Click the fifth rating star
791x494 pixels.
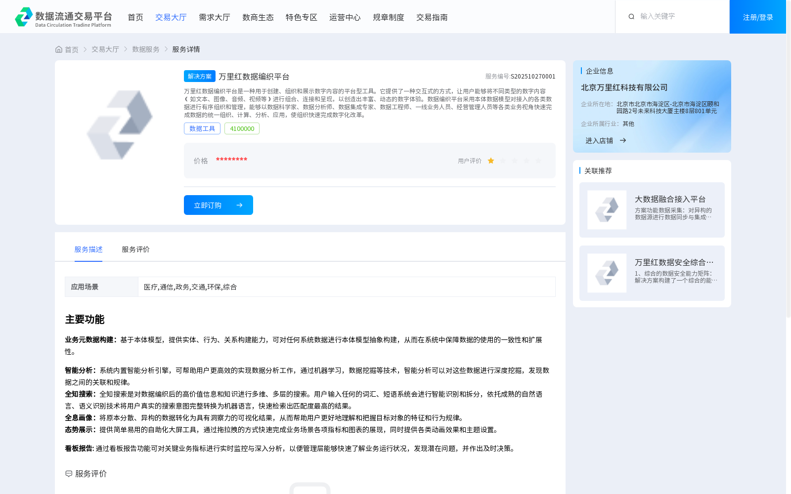point(538,161)
